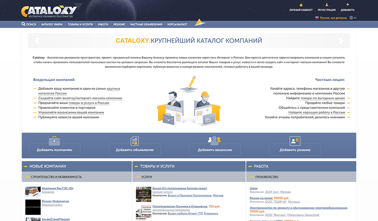Open the Поиск menu item
The width and height of the screenshot is (378, 221).
click(x=31, y=24)
